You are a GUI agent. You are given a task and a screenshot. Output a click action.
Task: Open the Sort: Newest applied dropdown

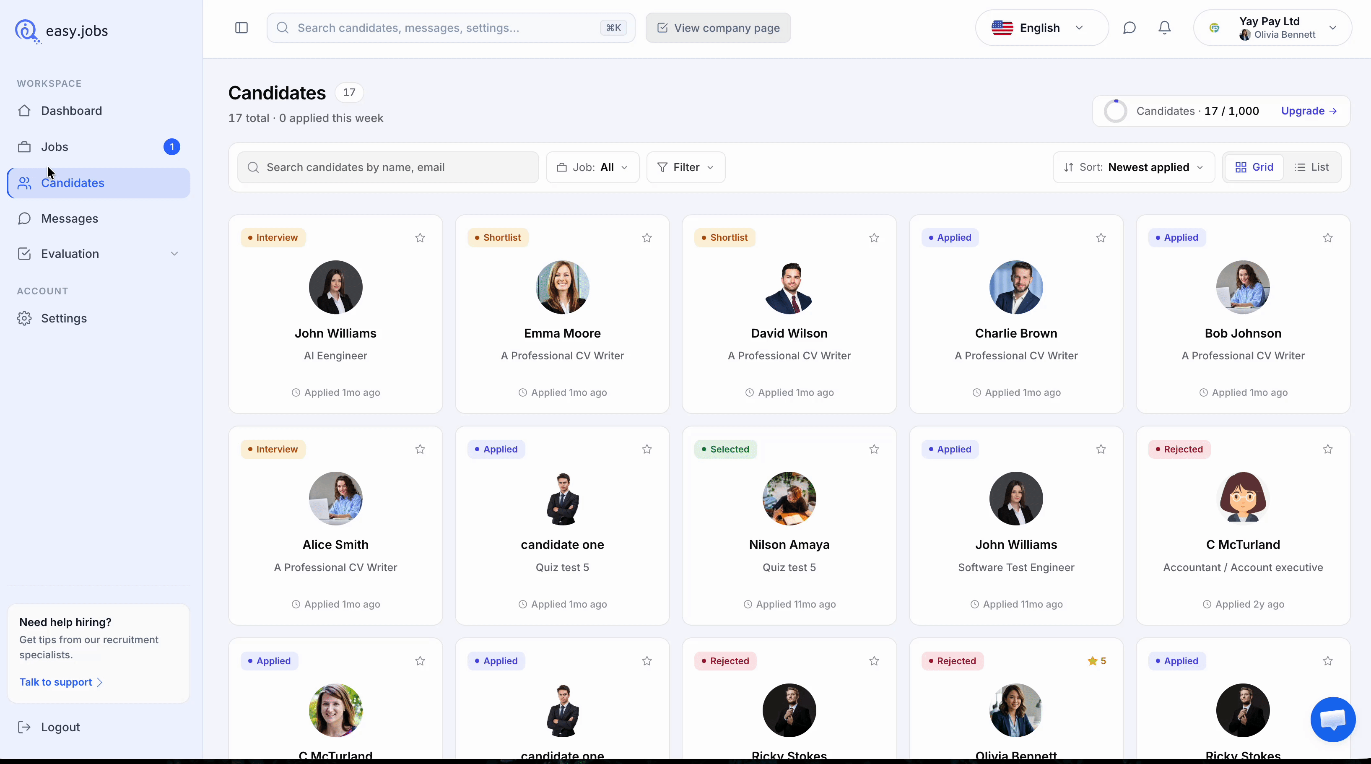[x=1134, y=167]
